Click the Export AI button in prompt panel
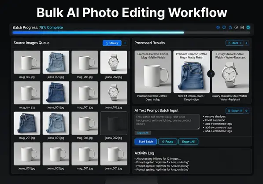263x184 pixels. [235, 111]
